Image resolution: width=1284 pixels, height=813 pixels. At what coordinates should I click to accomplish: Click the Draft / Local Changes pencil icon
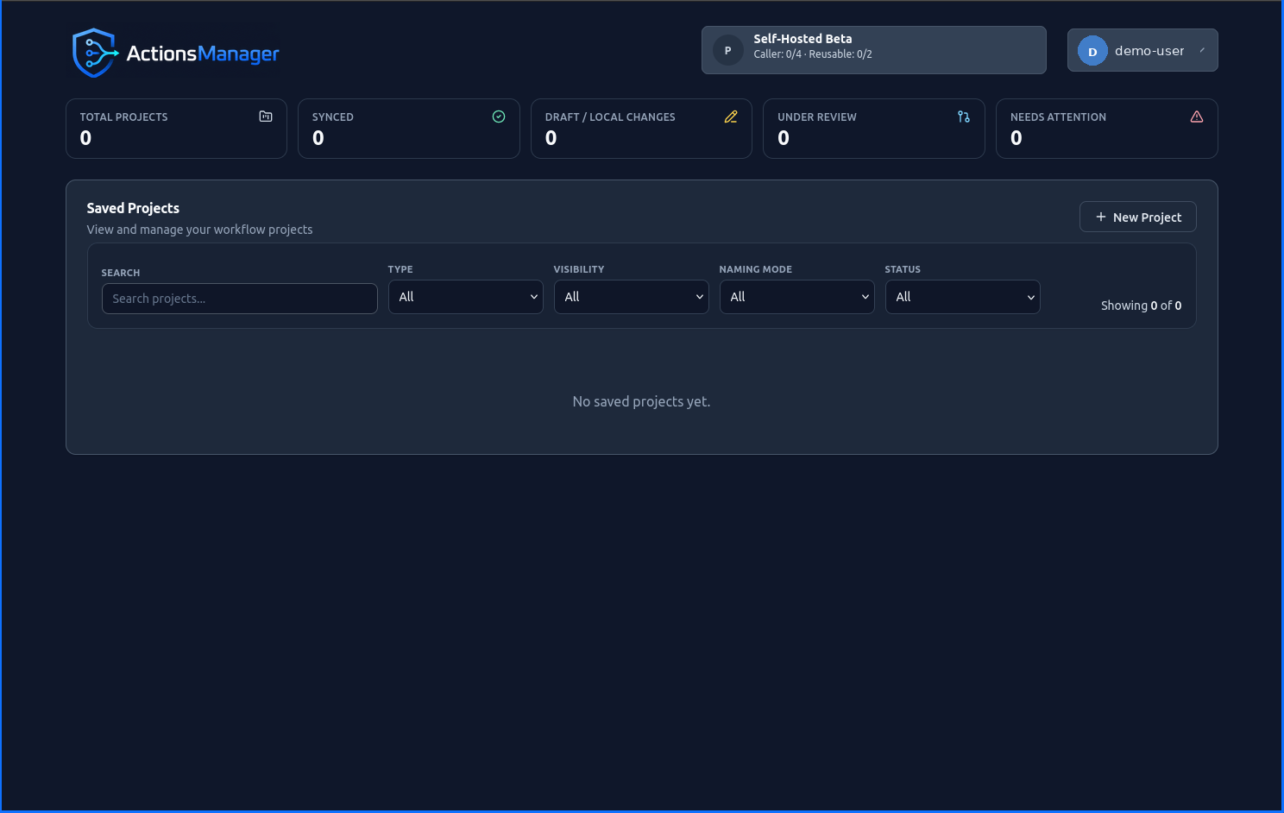(x=731, y=117)
